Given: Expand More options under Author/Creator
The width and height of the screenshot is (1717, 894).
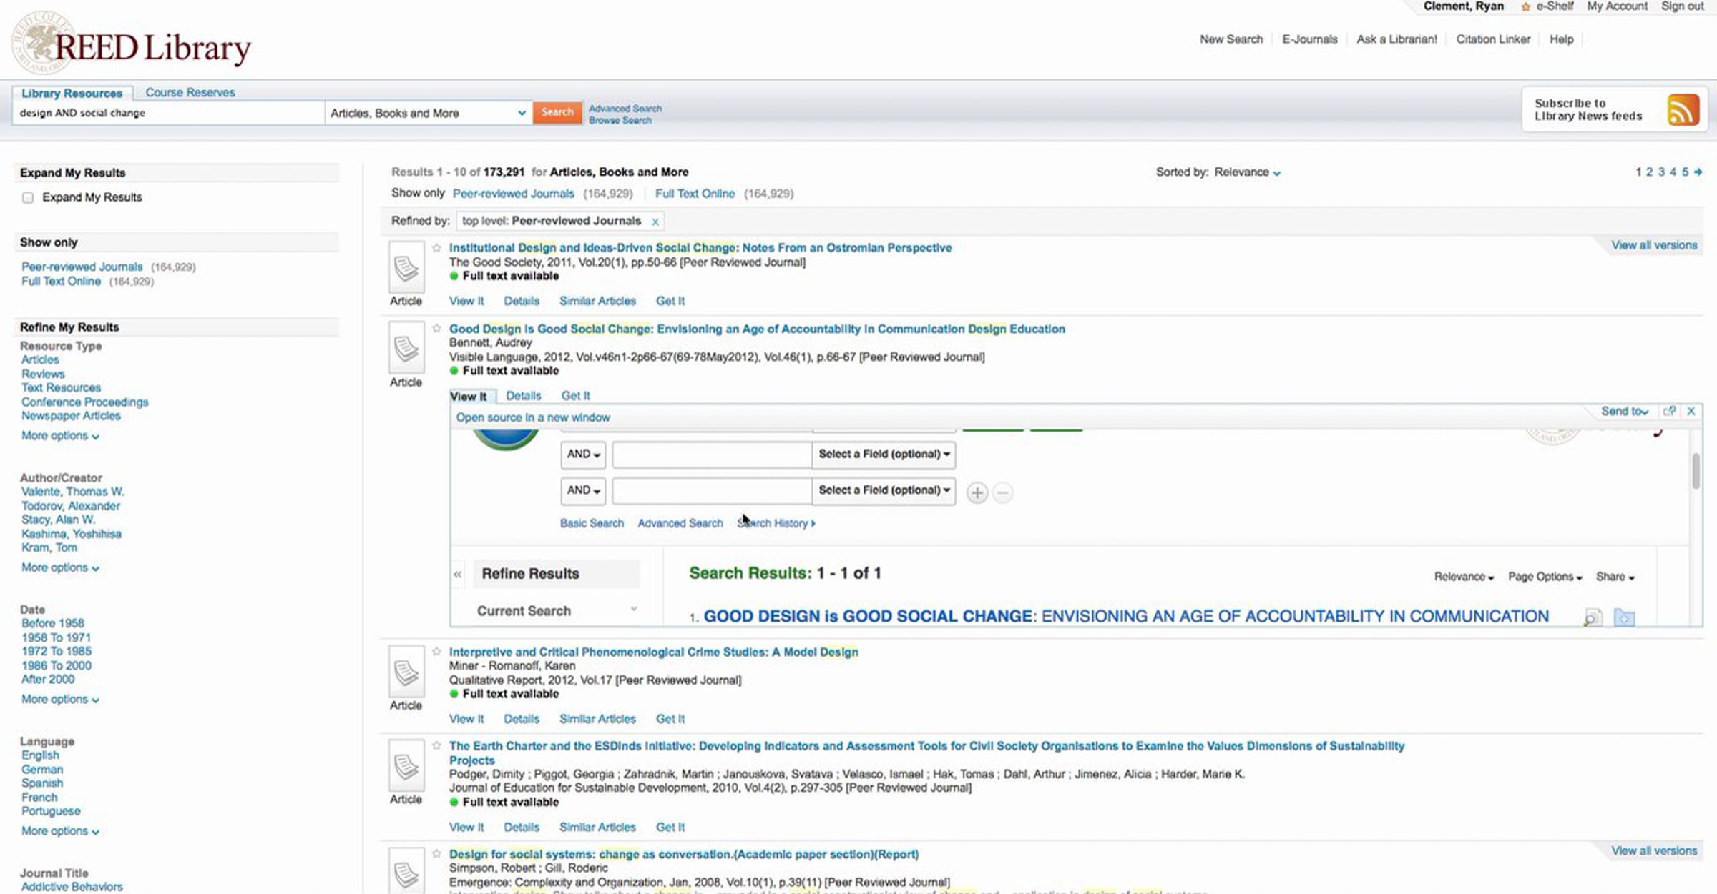Looking at the screenshot, I should pos(60,568).
